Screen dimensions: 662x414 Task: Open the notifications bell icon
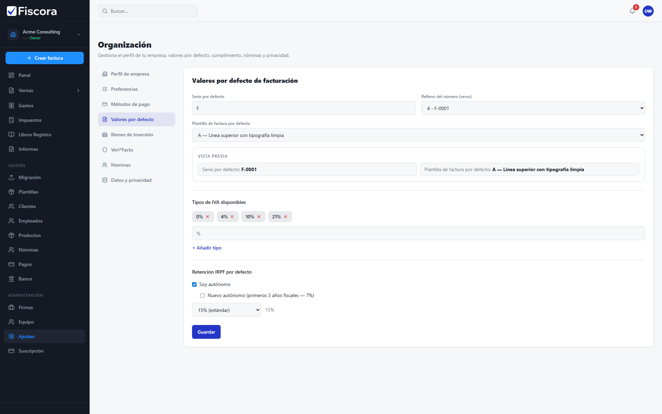click(632, 11)
